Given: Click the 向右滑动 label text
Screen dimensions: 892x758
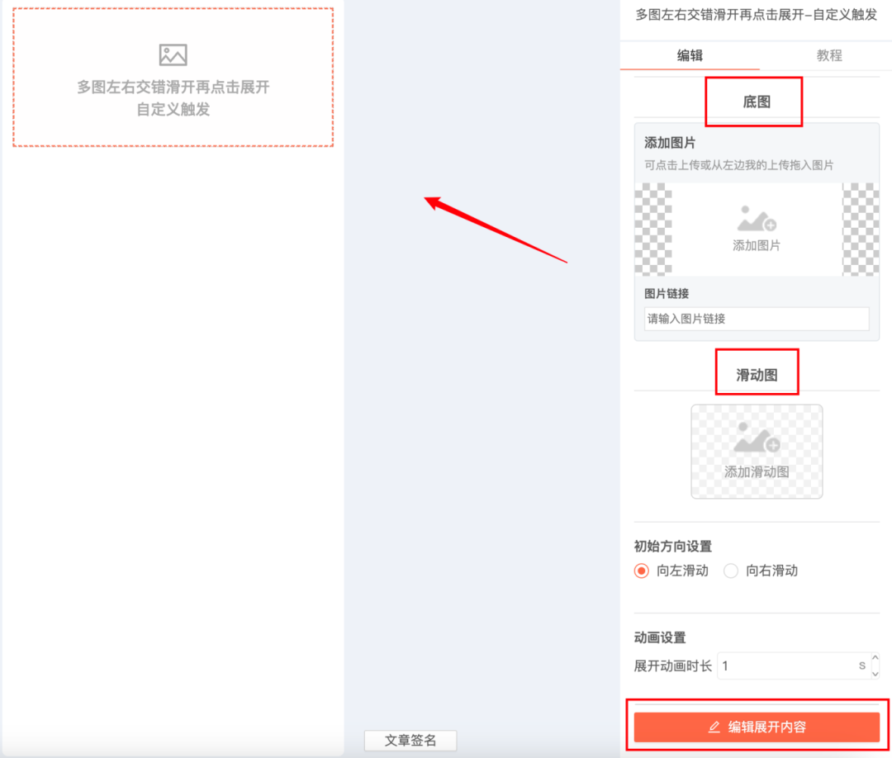Looking at the screenshot, I should [772, 571].
